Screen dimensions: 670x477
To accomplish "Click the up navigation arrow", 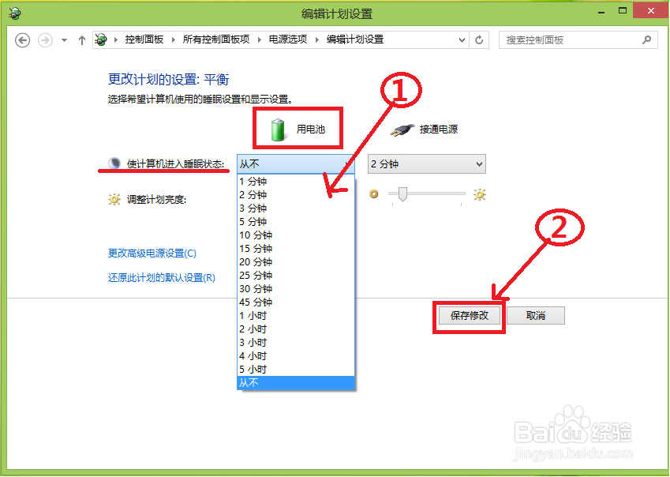I will click(81, 39).
